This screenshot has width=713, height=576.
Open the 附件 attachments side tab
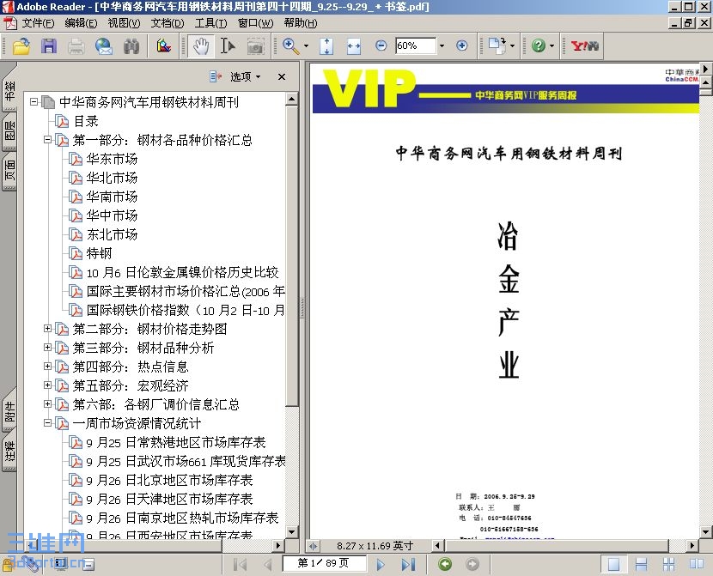[9, 411]
